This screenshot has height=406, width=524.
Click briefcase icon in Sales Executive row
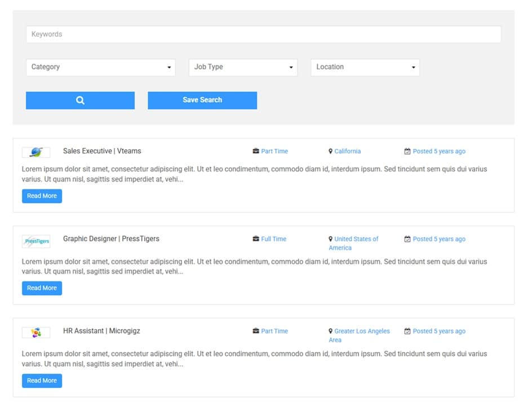pyautogui.click(x=256, y=151)
